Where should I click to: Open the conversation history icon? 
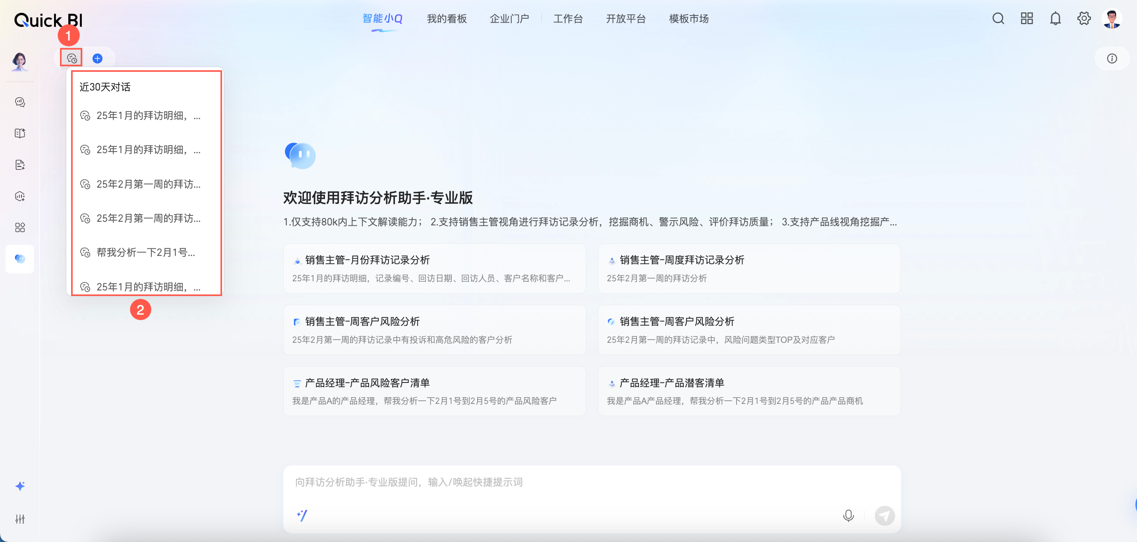72,58
